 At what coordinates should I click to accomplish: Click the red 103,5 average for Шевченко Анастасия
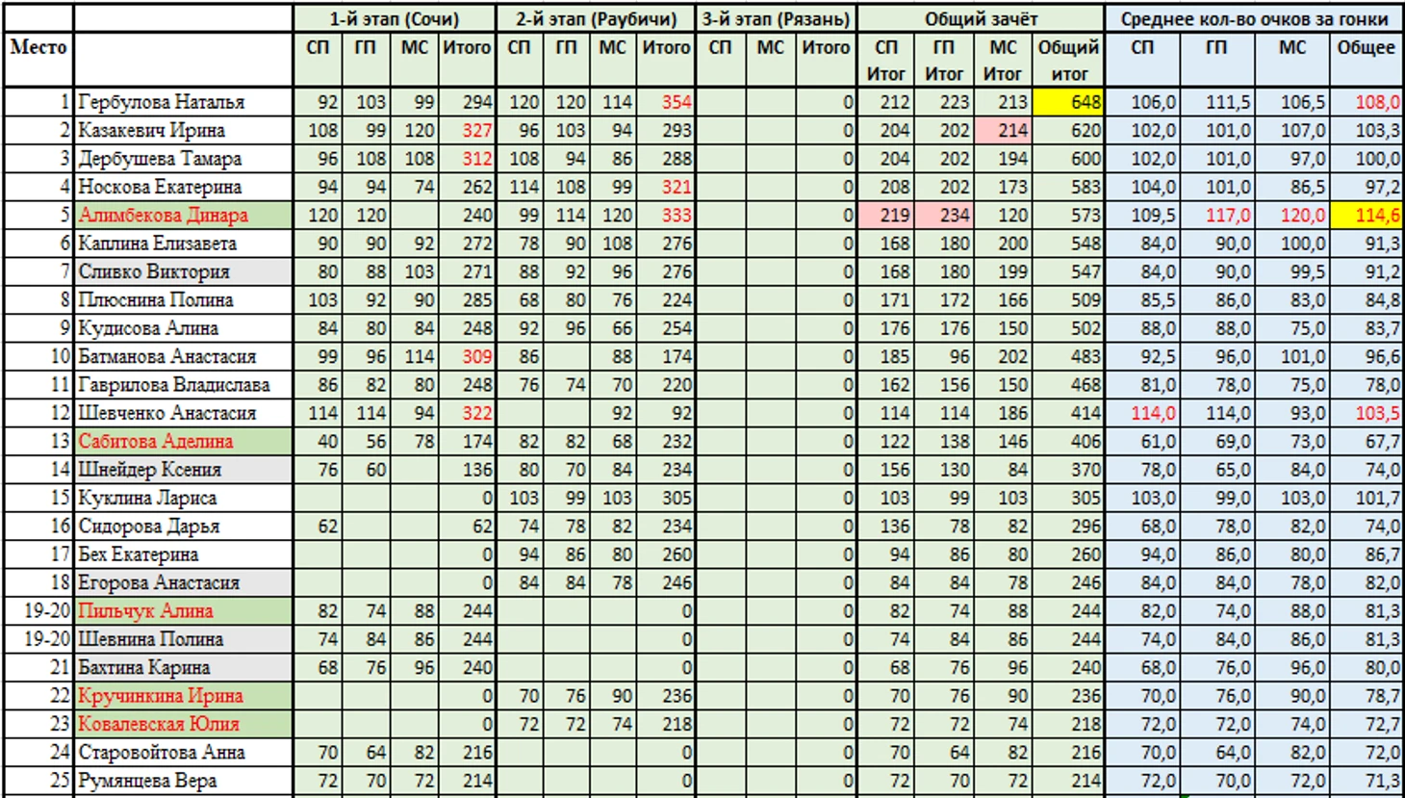coord(1366,413)
